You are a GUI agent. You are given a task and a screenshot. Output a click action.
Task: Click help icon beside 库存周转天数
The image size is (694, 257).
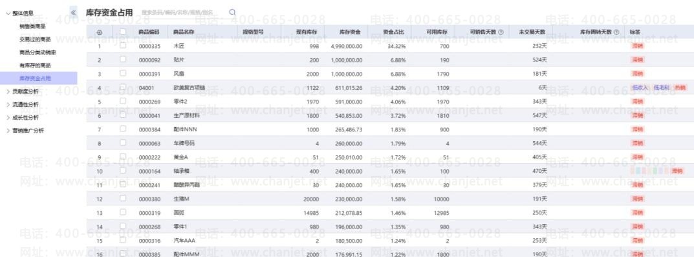(x=616, y=32)
